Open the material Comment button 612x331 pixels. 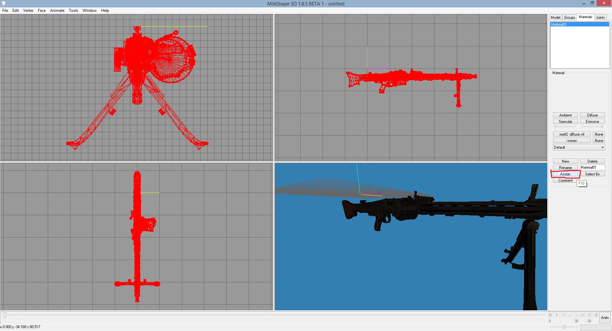[565, 180]
